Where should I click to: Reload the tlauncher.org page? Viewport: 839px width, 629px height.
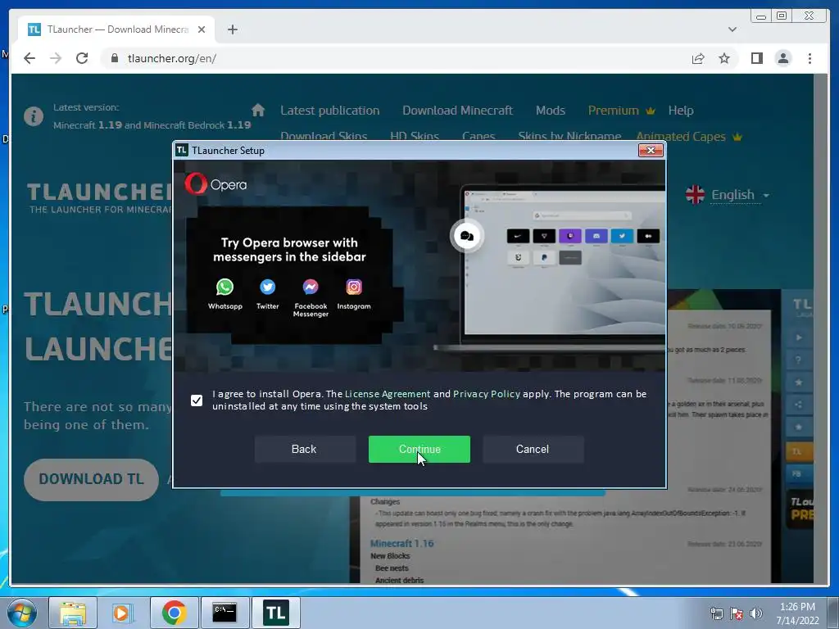[82, 58]
